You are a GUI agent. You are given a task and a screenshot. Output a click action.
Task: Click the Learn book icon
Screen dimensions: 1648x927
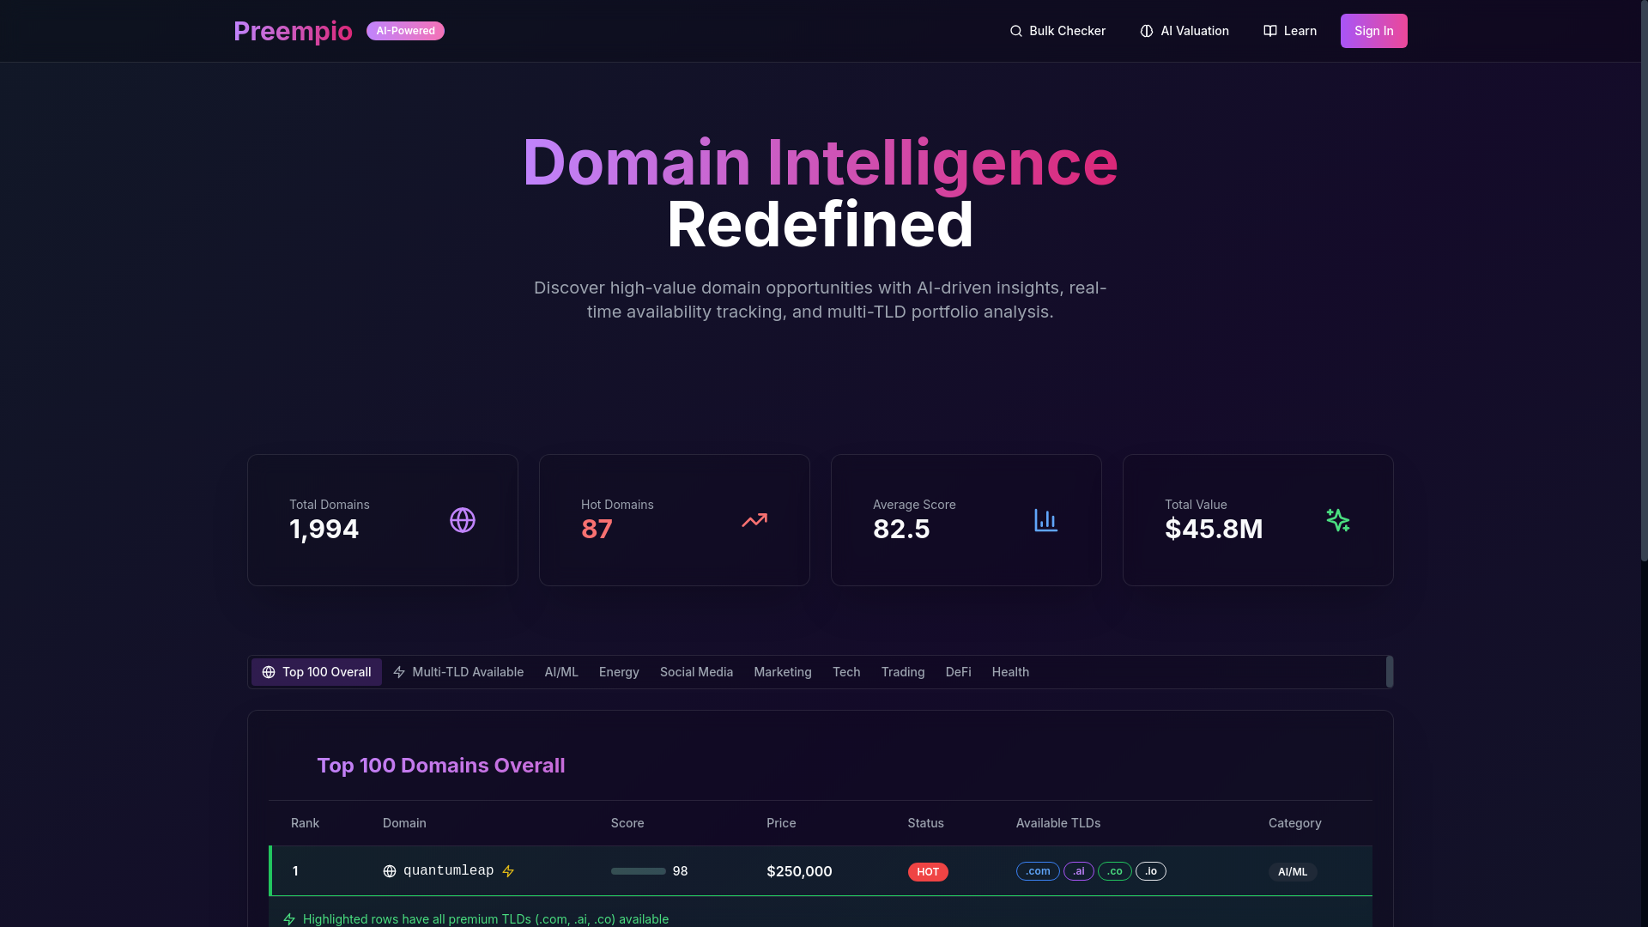click(x=1270, y=31)
